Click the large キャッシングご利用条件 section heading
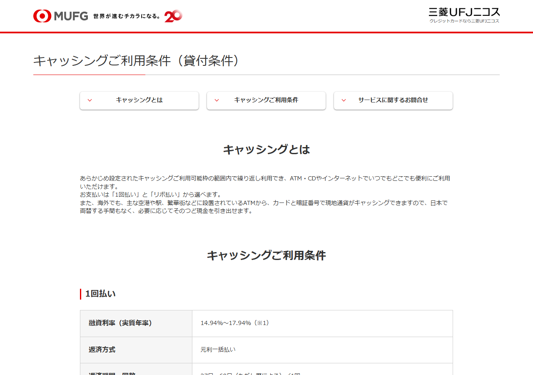The height and width of the screenshot is (375, 533). coord(266,255)
